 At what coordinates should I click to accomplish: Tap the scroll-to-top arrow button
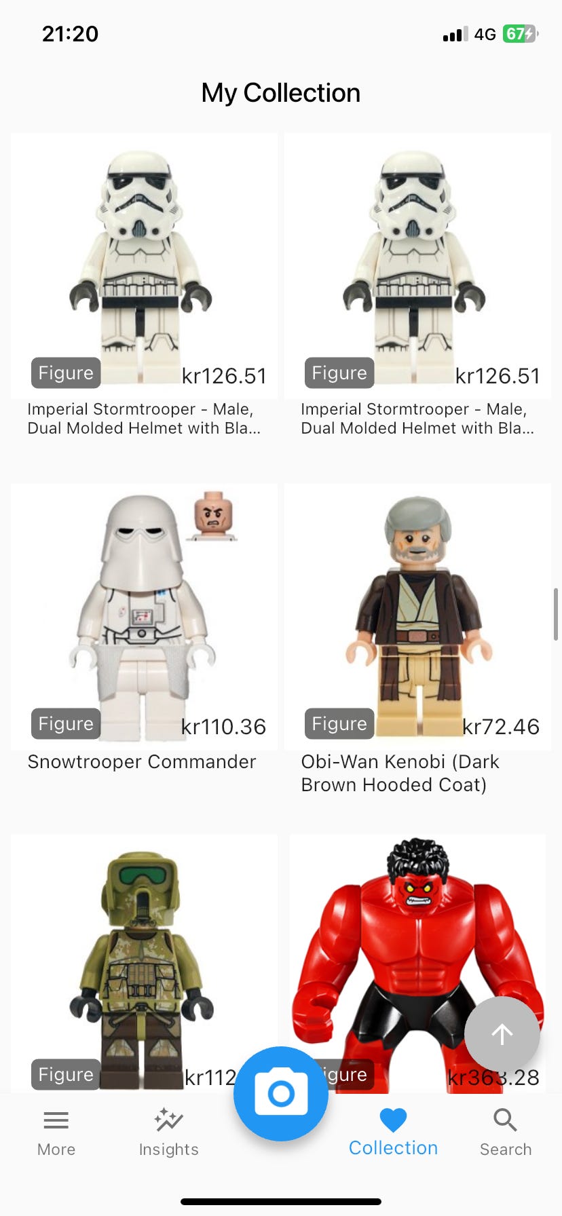point(502,1034)
